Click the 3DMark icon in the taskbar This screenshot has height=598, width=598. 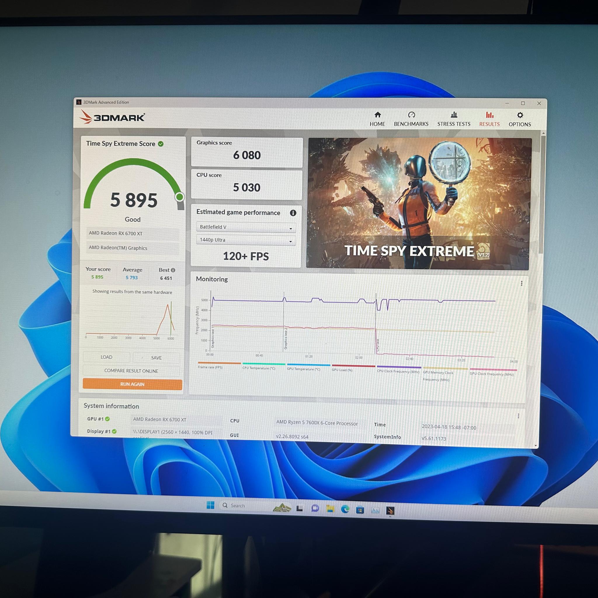[390, 510]
